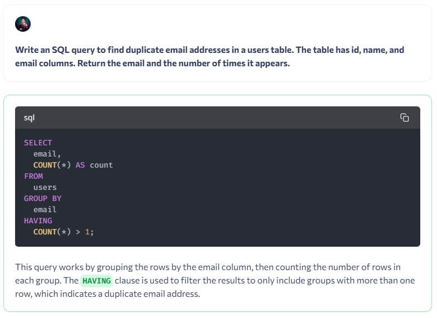This screenshot has width=437, height=318.
Task: Click the highlighted HAVING inline code
Action: point(97,281)
